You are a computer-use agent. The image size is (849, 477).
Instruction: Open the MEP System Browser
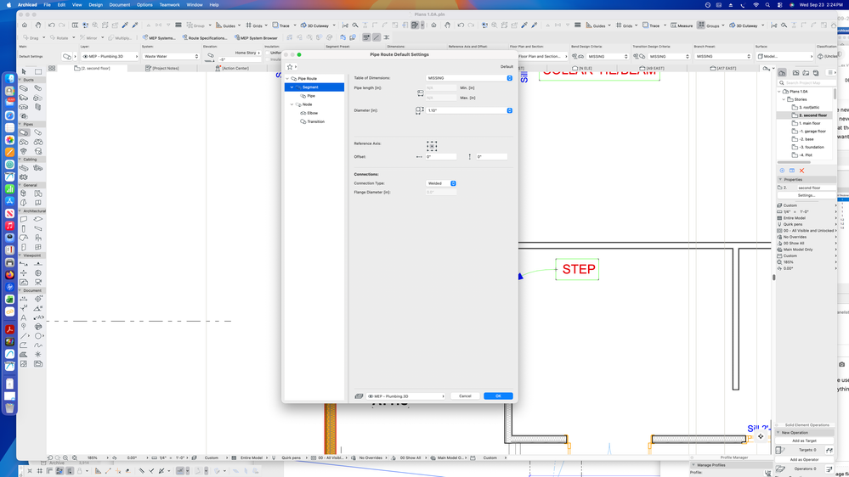256,38
